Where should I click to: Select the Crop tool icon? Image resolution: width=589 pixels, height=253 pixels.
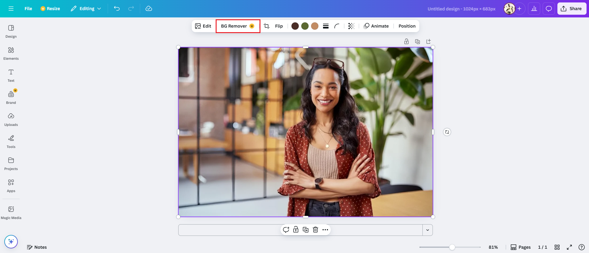point(267,26)
